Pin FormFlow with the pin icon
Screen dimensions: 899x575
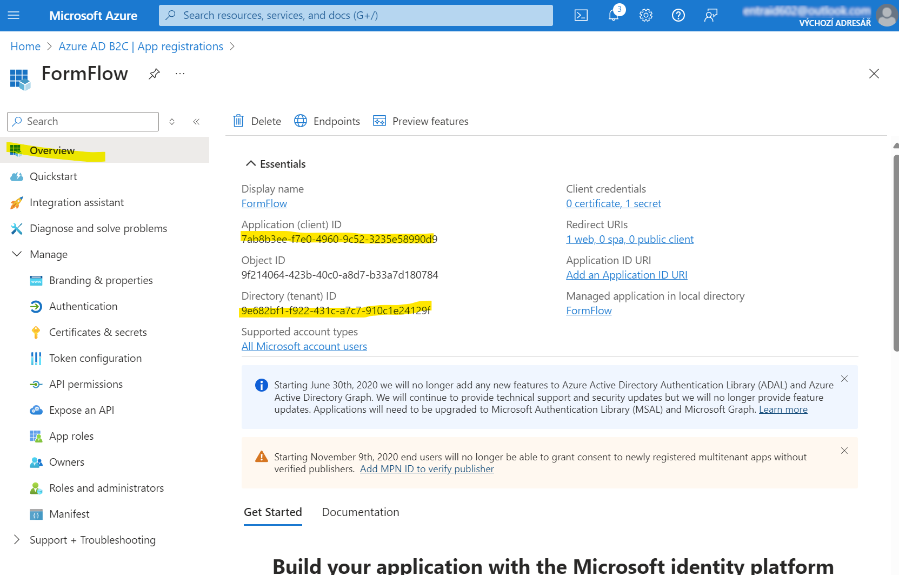point(154,74)
